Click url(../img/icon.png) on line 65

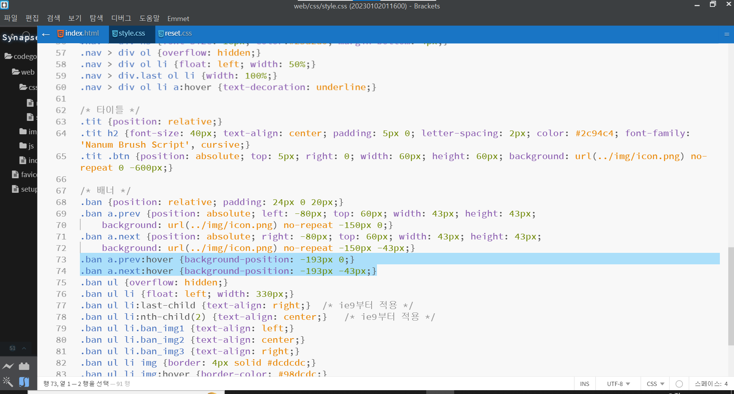coord(630,156)
